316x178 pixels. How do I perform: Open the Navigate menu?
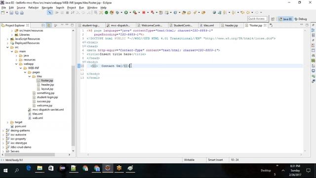[x=47, y=7]
